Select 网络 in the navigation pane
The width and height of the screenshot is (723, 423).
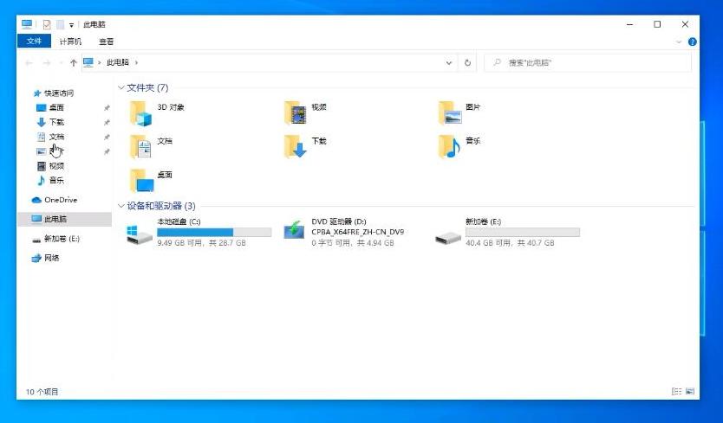51,258
